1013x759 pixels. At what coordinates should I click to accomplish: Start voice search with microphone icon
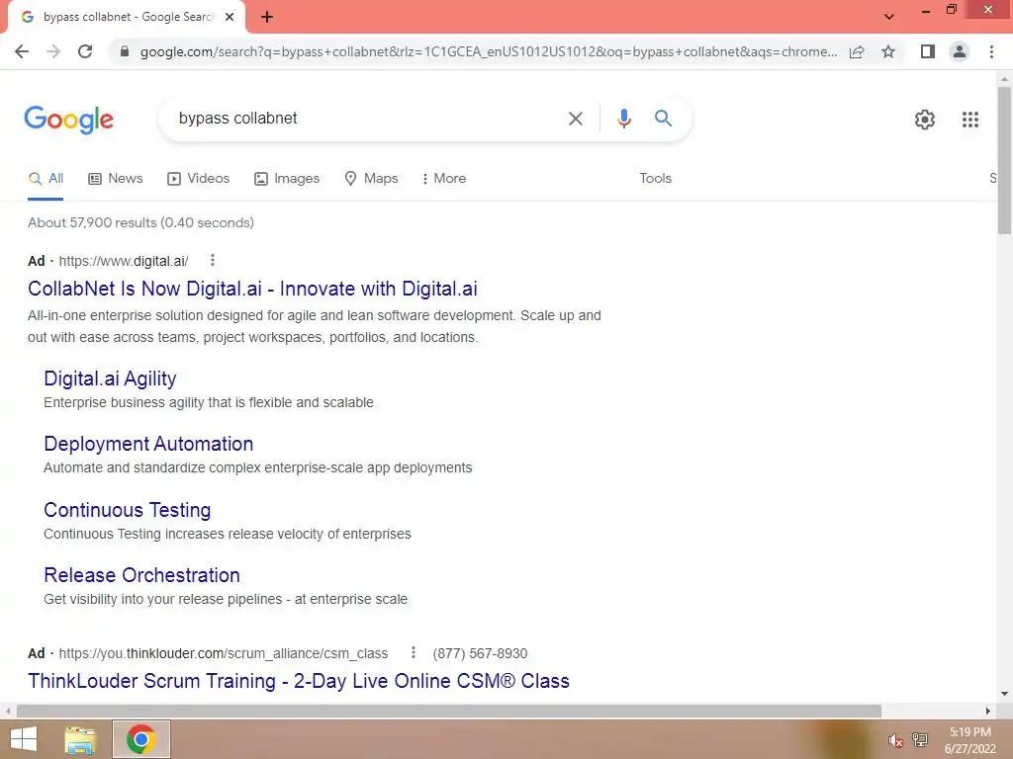623,119
